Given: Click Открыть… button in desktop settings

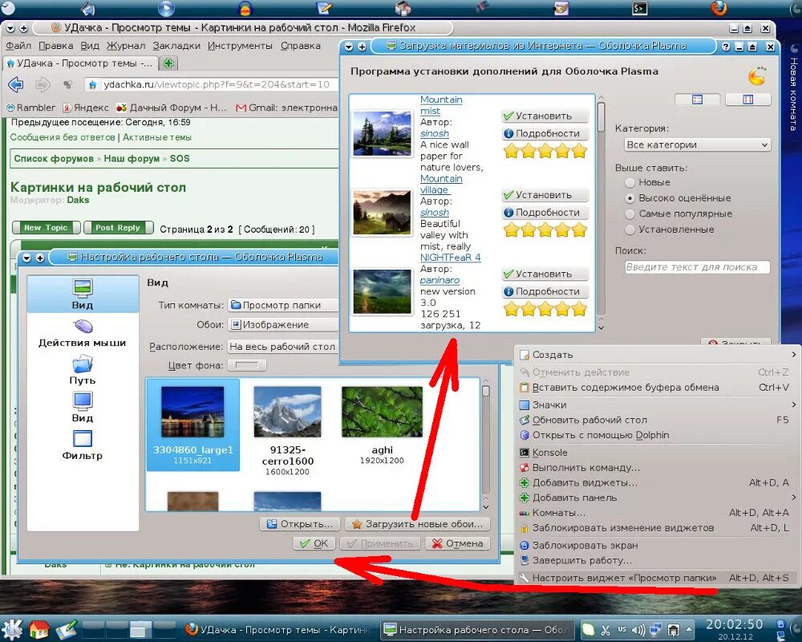Looking at the screenshot, I should 300,524.
